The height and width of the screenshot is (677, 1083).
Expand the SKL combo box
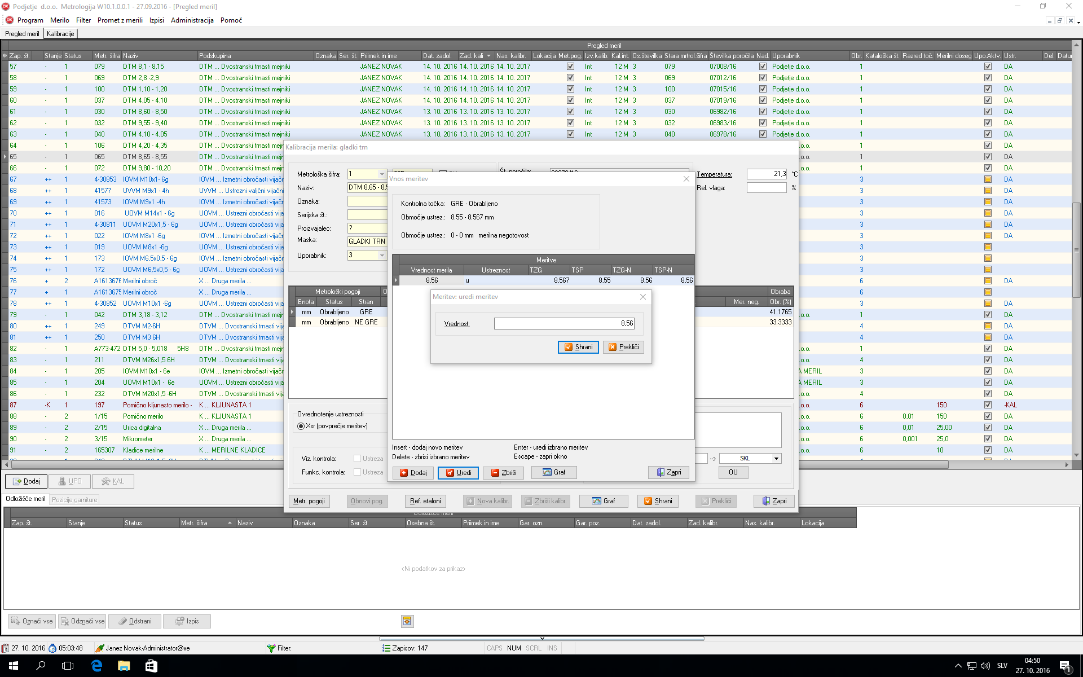(776, 458)
